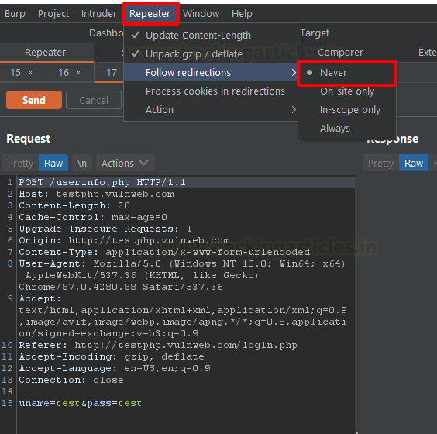
Task: Switch Request view to Raw
Action: click(53, 163)
